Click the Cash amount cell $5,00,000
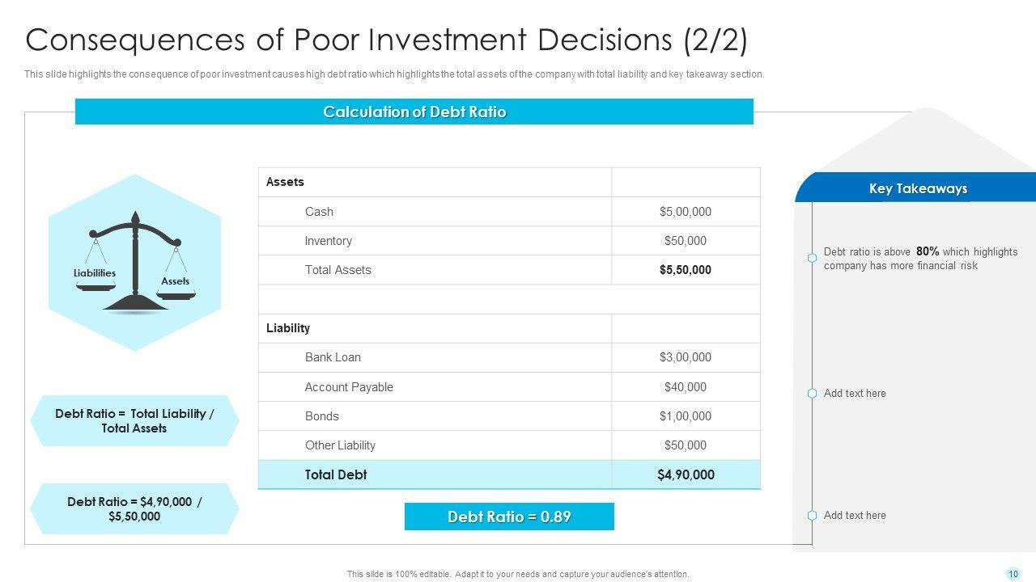 [685, 212]
